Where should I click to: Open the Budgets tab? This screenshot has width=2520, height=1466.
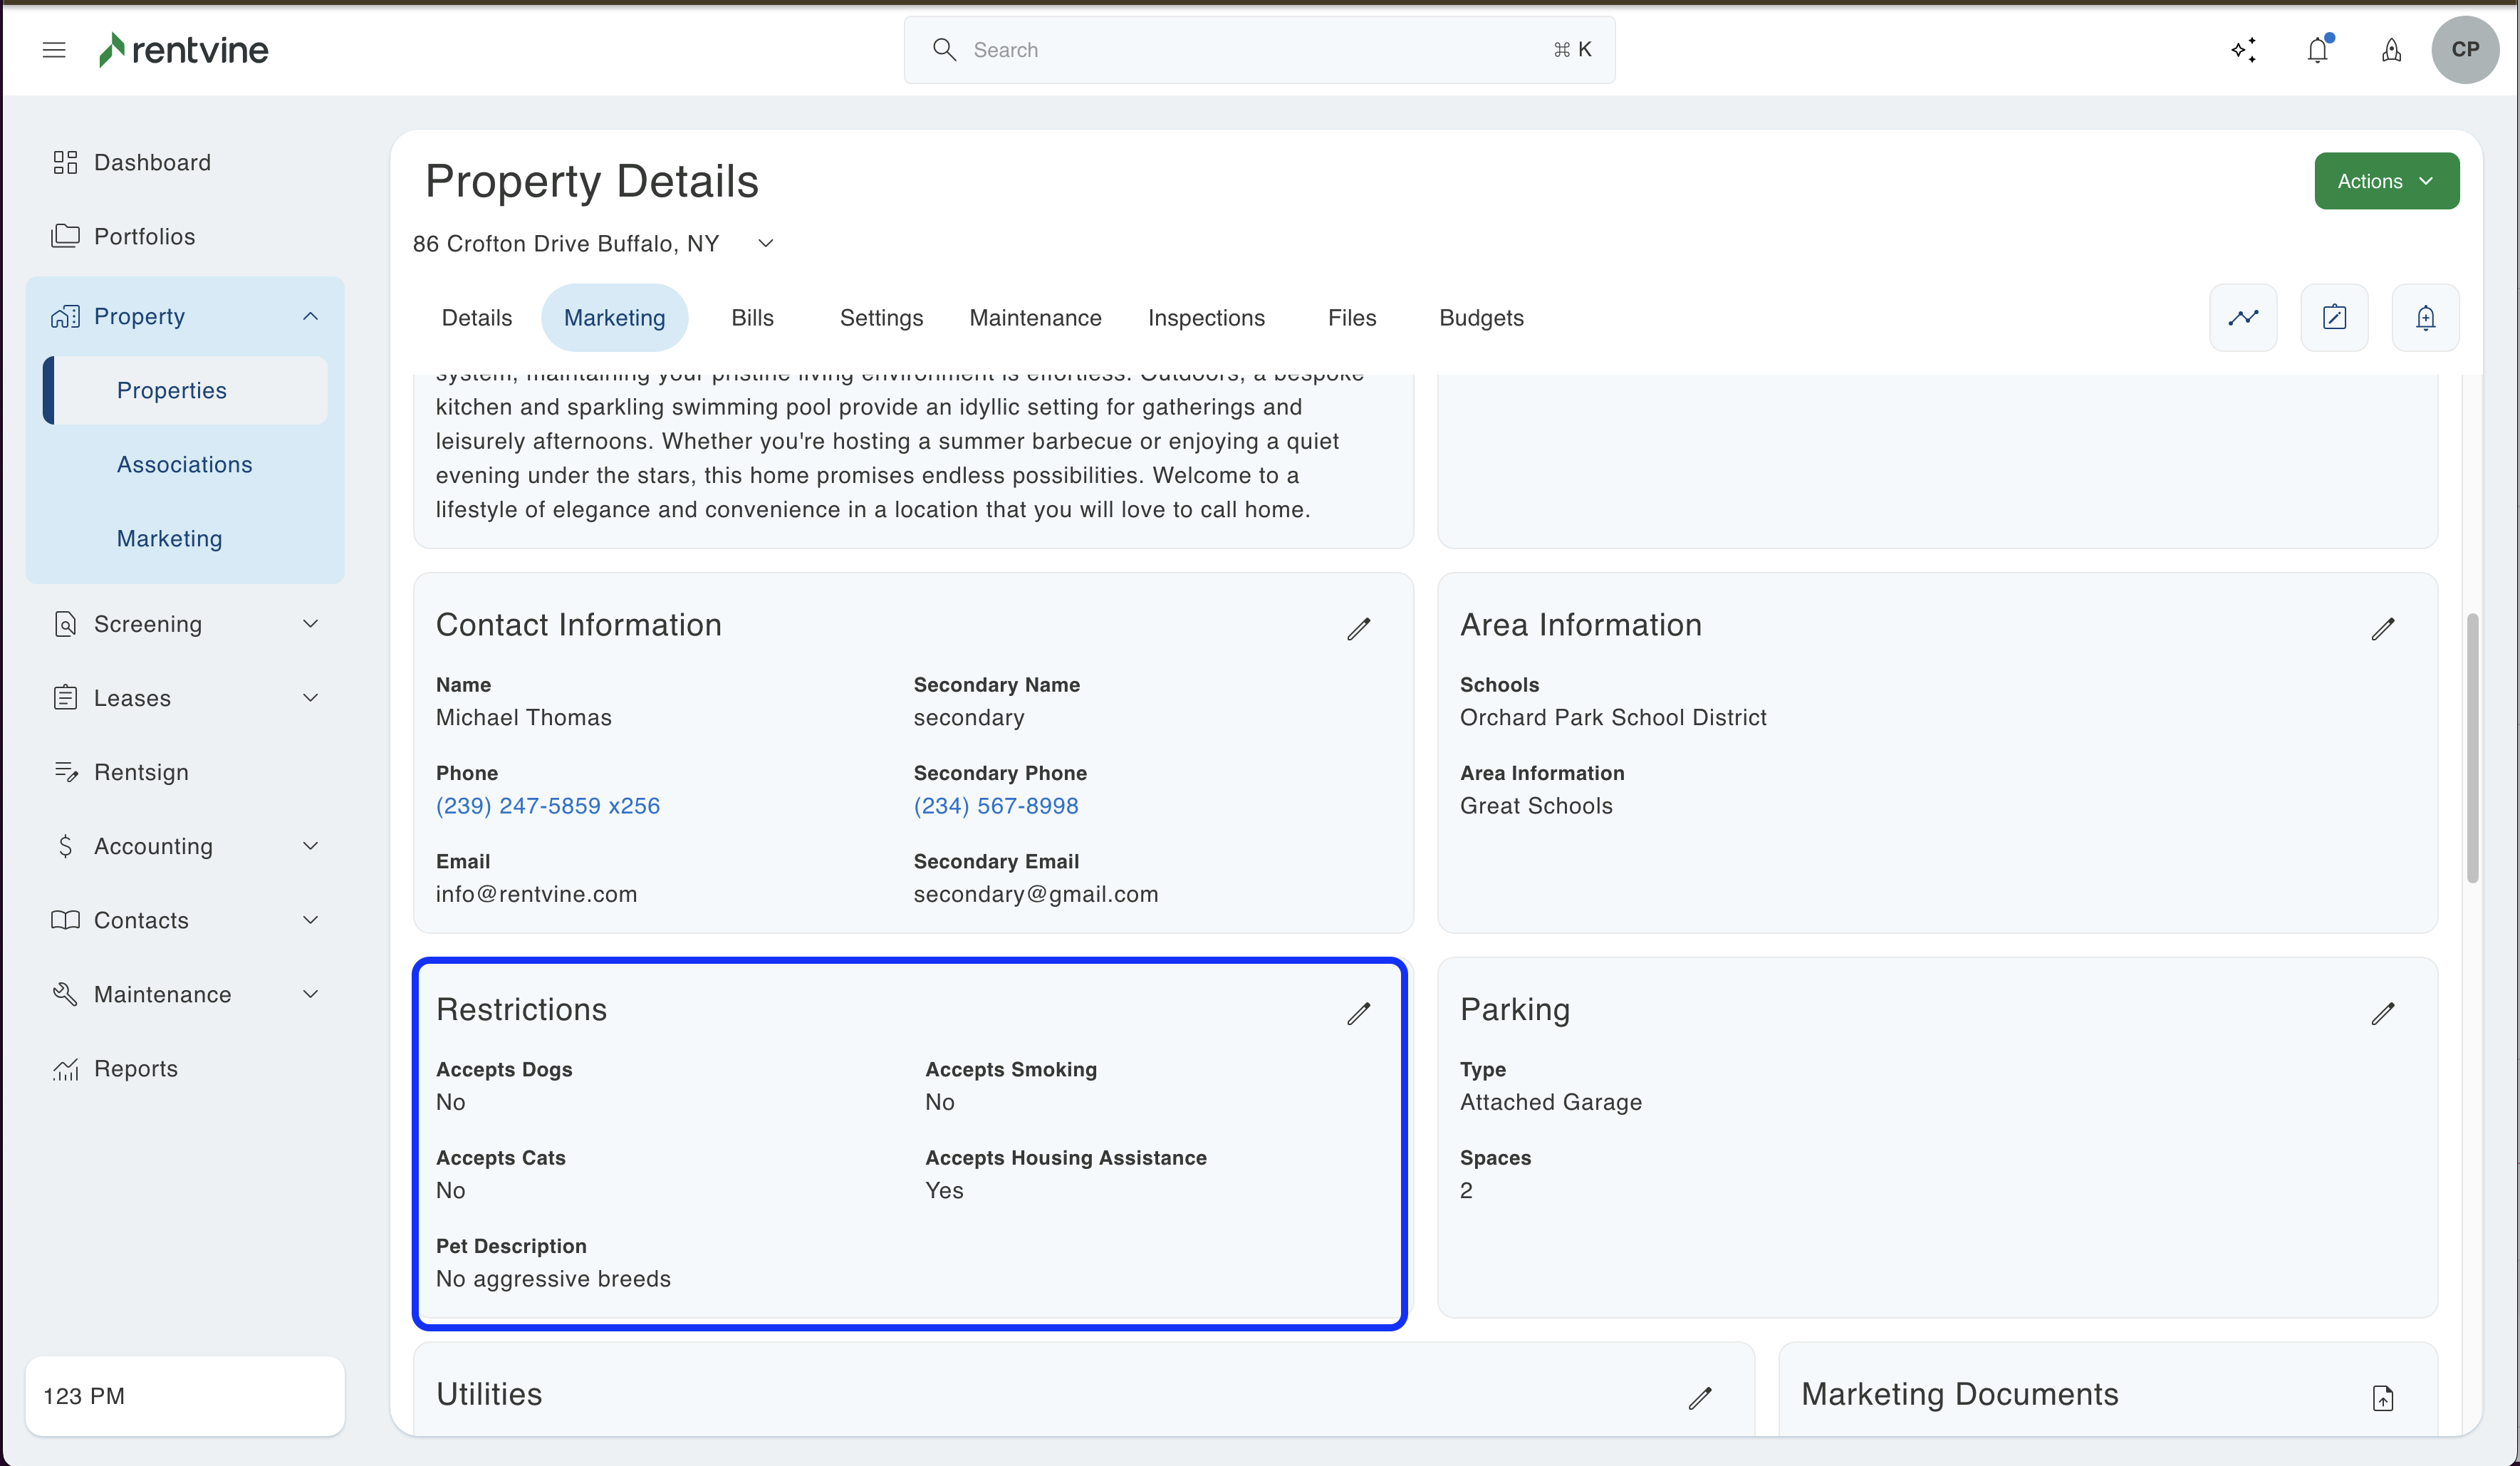(1481, 318)
